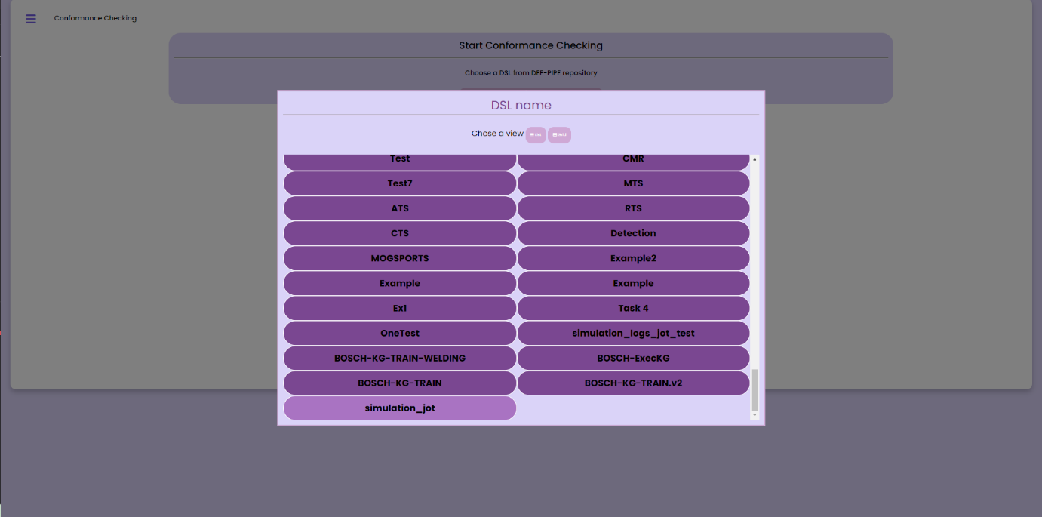Choose the MOGSPORTS DSL
The width and height of the screenshot is (1042, 517).
pos(400,258)
